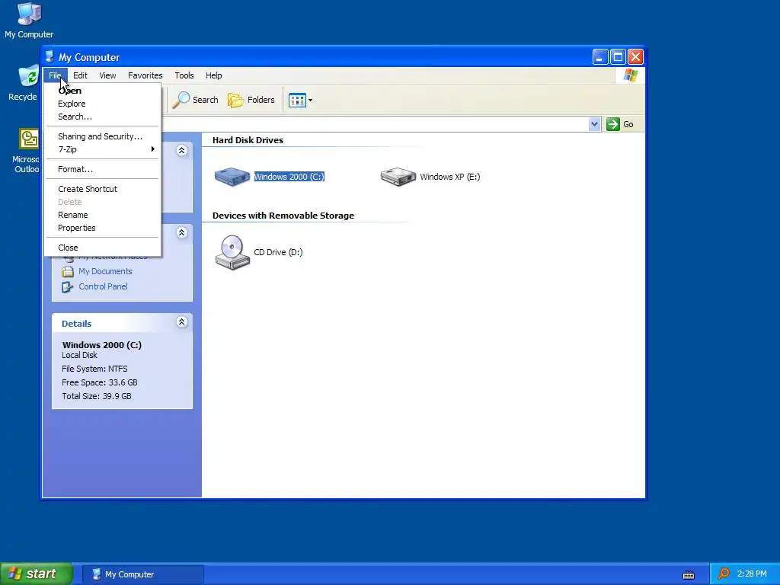Image resolution: width=780 pixels, height=585 pixels.
Task: Open the Edit menu
Action: (x=80, y=75)
